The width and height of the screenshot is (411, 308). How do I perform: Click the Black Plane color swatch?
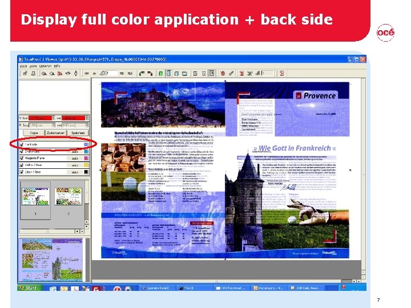[86, 172]
